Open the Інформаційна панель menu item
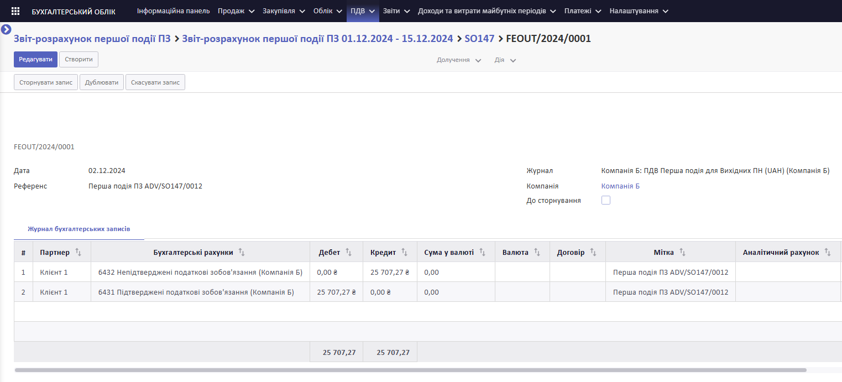The height and width of the screenshot is (382, 842). point(173,11)
